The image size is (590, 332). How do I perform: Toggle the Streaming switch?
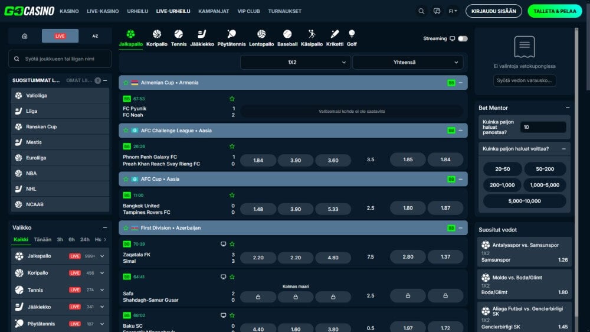click(x=463, y=39)
